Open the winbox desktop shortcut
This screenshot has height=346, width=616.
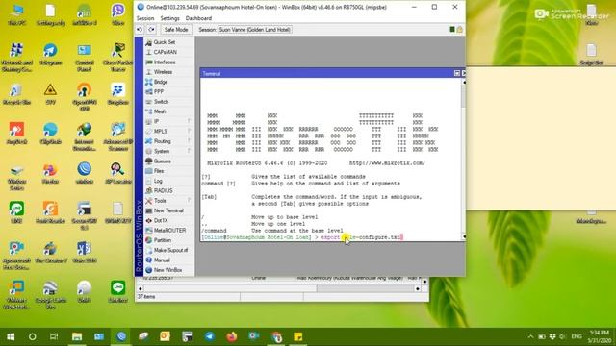[x=84, y=173]
